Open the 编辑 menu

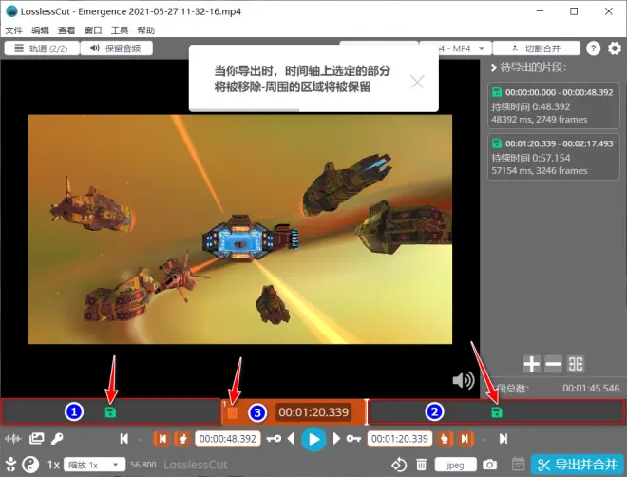point(40,30)
